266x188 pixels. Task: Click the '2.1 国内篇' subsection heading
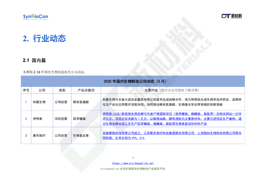point(34,61)
